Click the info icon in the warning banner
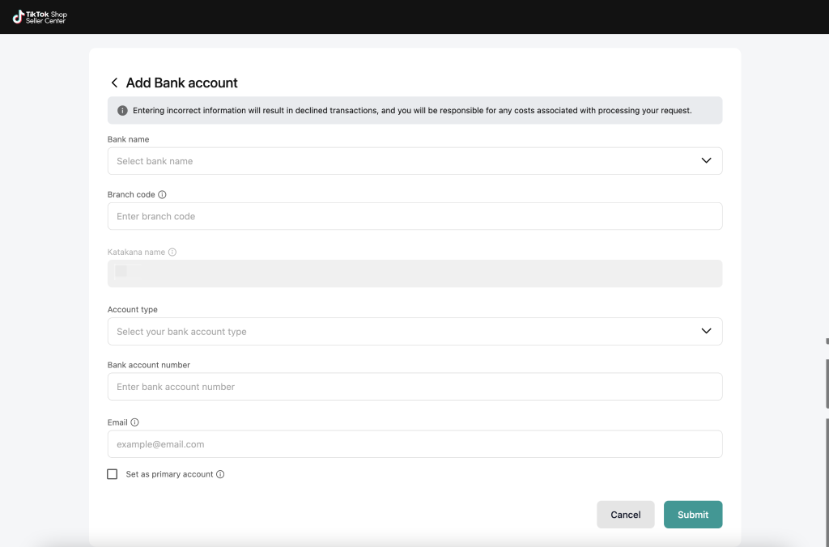 (122, 110)
